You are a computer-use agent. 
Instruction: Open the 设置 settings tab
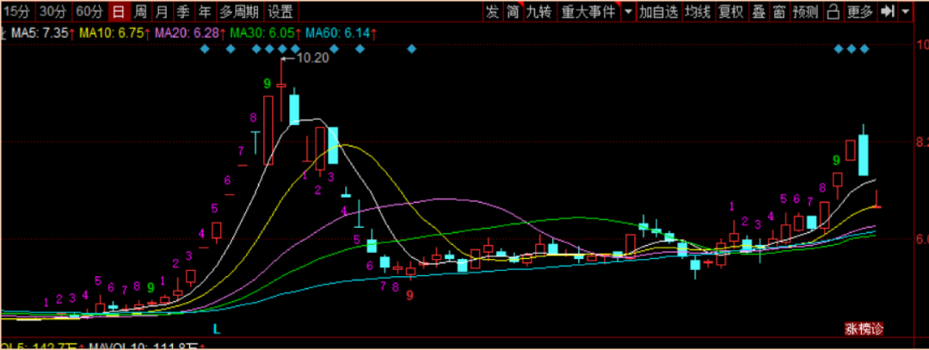pyautogui.click(x=280, y=11)
